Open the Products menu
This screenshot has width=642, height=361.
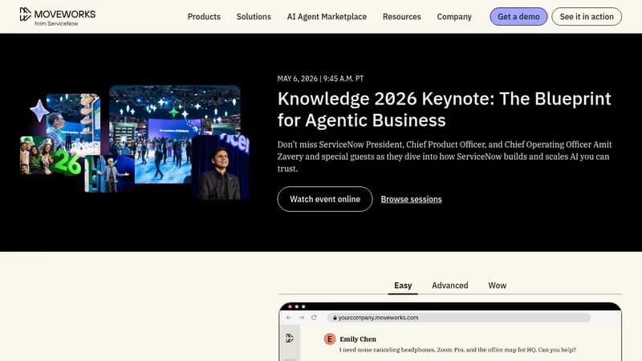click(x=204, y=17)
